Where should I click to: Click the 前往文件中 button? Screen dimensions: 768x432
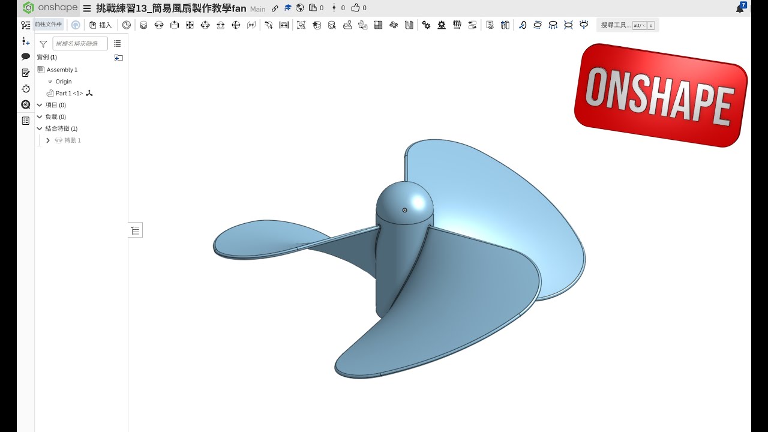click(48, 25)
